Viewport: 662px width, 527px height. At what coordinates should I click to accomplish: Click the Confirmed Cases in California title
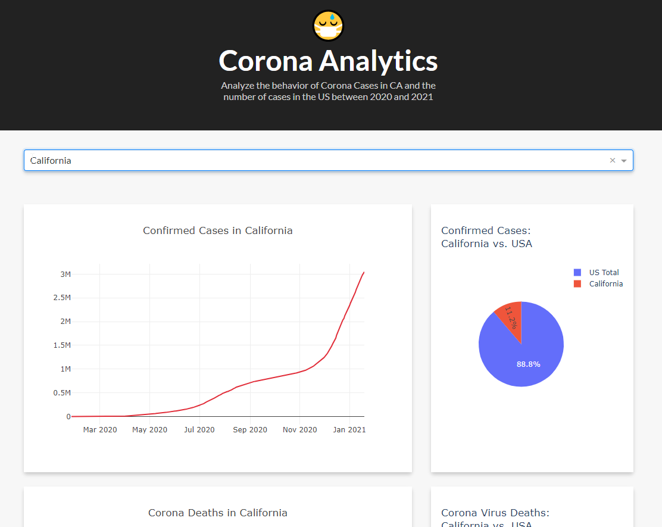click(217, 230)
